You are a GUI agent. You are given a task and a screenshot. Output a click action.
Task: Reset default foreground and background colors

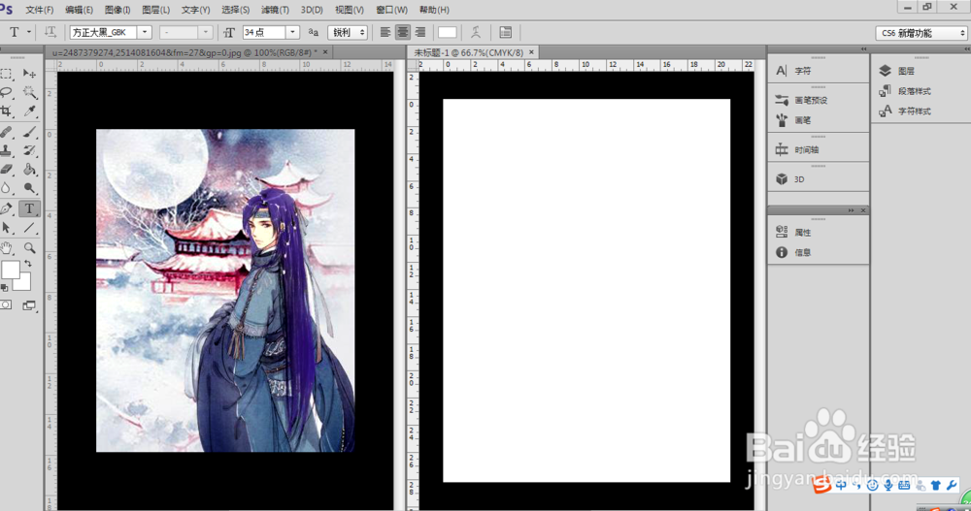[4, 288]
